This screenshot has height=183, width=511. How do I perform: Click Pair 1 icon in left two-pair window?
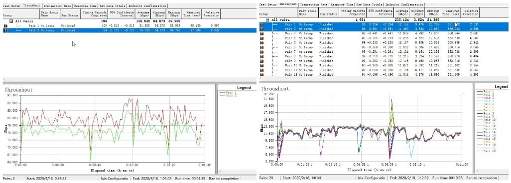(x=5, y=26)
